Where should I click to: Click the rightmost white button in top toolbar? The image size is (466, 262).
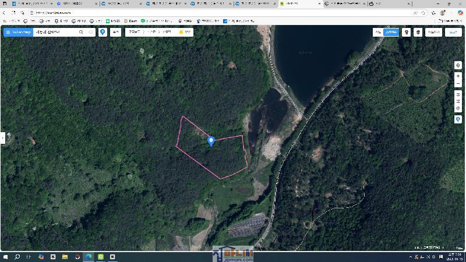[453, 33]
